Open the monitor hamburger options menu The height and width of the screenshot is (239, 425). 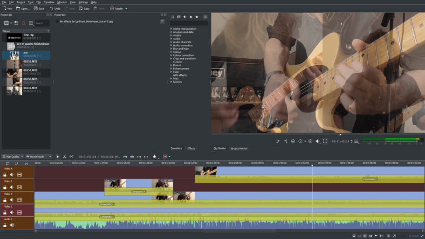click(357, 141)
